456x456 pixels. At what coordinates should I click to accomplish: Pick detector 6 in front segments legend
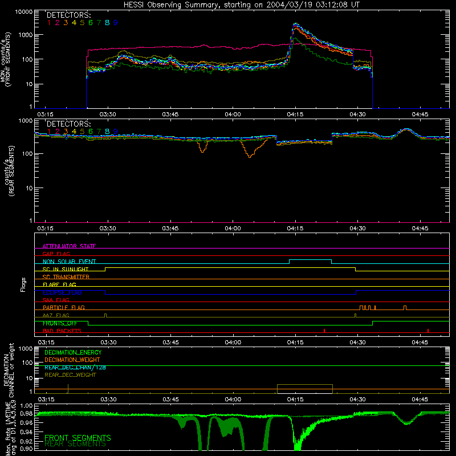pyautogui.click(x=91, y=23)
